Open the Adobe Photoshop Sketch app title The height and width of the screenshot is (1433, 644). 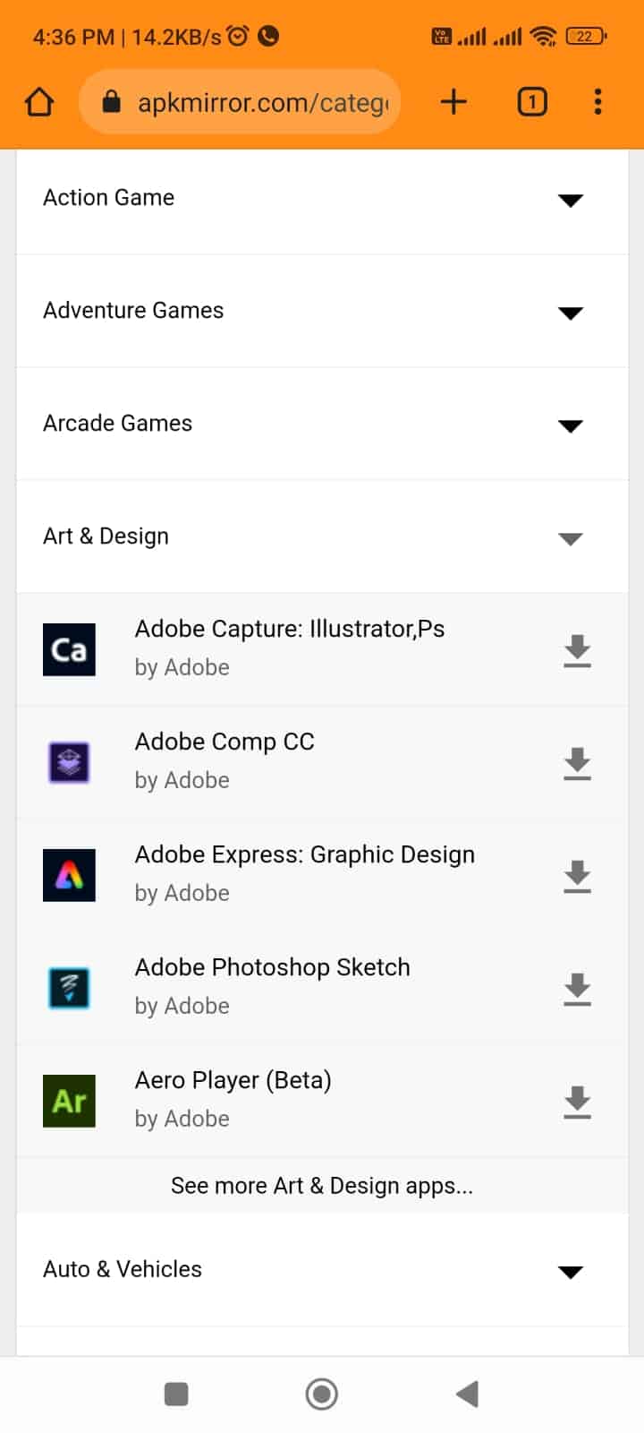point(272,967)
